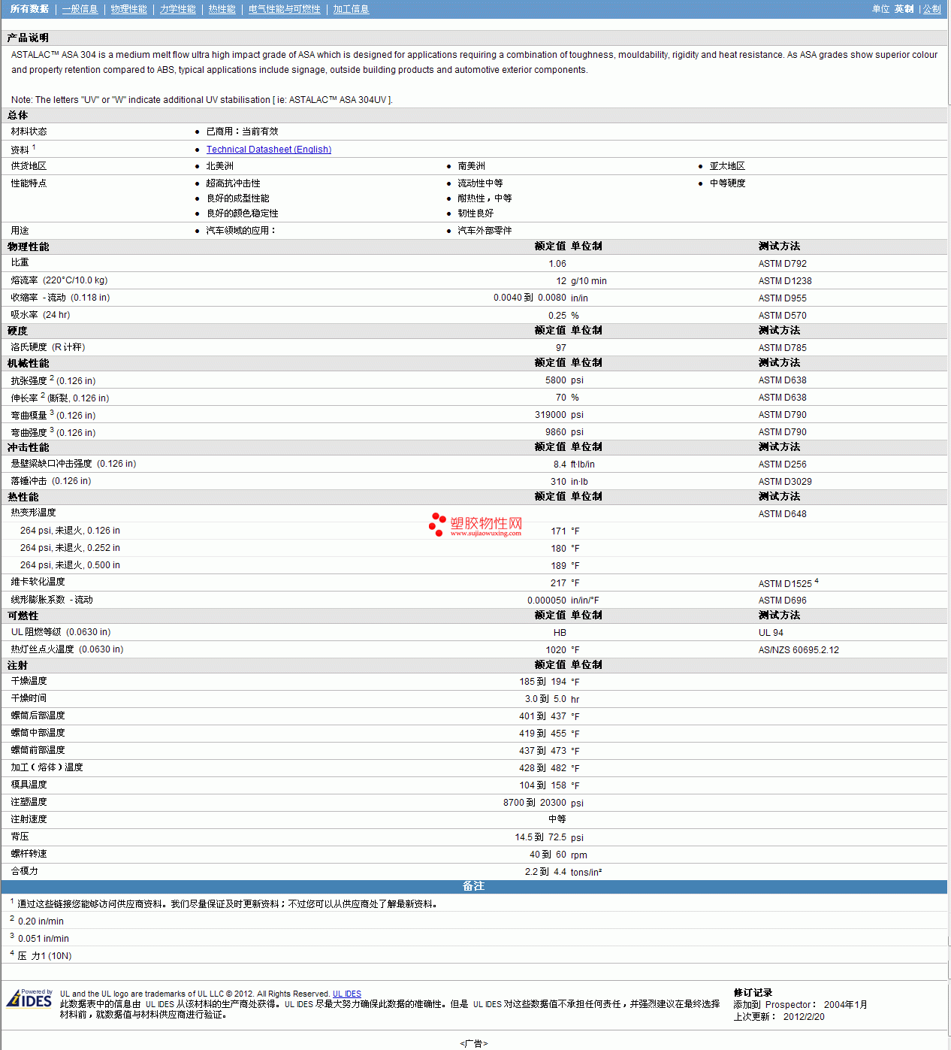Click 洛氏硬度 (R 计秤) row label
The height and width of the screenshot is (1050, 951).
pyautogui.click(x=48, y=347)
